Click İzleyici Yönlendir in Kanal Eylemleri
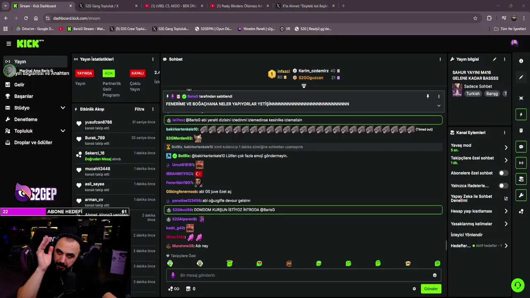The image size is (530, 298). (x=467, y=235)
